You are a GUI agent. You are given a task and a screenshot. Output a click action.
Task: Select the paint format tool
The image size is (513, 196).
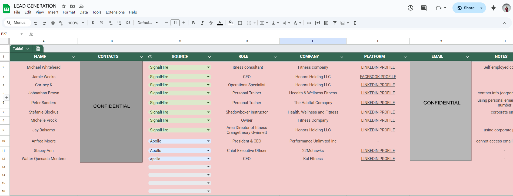pyautogui.click(x=61, y=23)
